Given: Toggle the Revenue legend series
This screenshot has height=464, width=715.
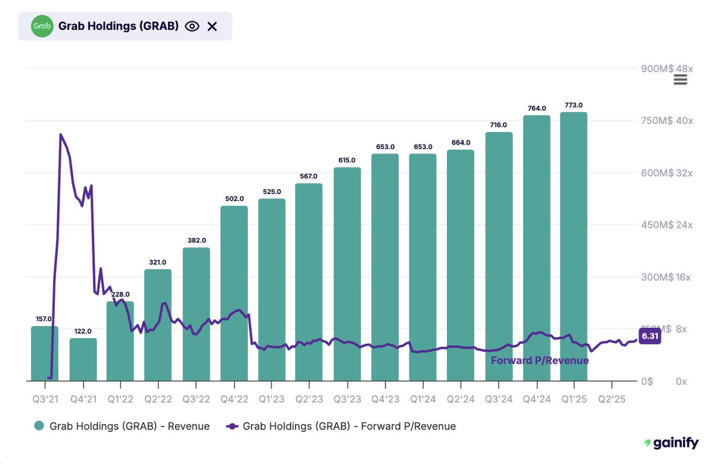Looking at the screenshot, I should 122,426.
